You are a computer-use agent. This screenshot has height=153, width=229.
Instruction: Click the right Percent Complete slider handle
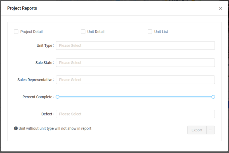(x=213, y=97)
